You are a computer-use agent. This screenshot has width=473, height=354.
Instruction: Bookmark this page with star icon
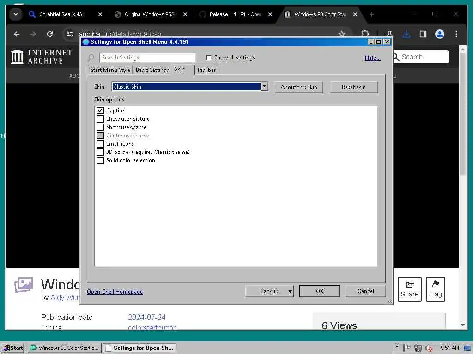tap(341, 34)
